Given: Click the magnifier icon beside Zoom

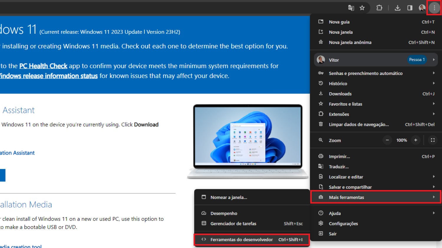Looking at the screenshot, I should (x=321, y=140).
